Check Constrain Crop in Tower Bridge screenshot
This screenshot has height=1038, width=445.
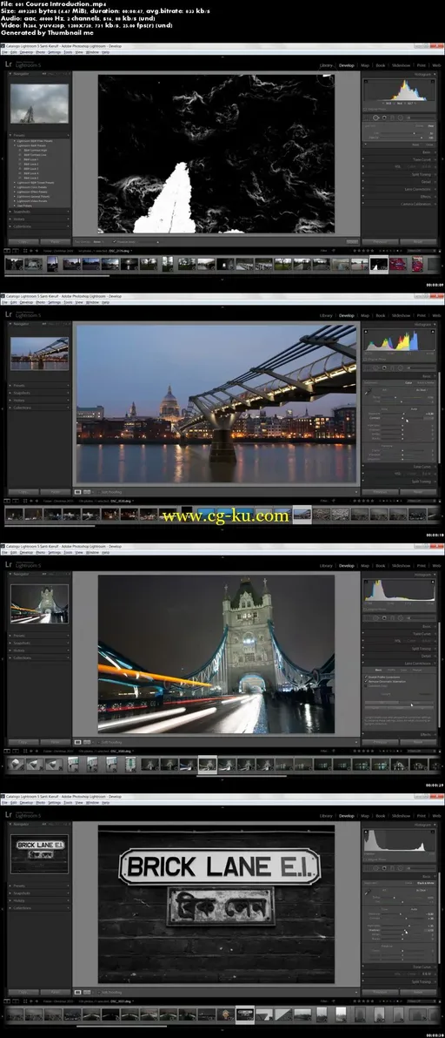click(367, 686)
